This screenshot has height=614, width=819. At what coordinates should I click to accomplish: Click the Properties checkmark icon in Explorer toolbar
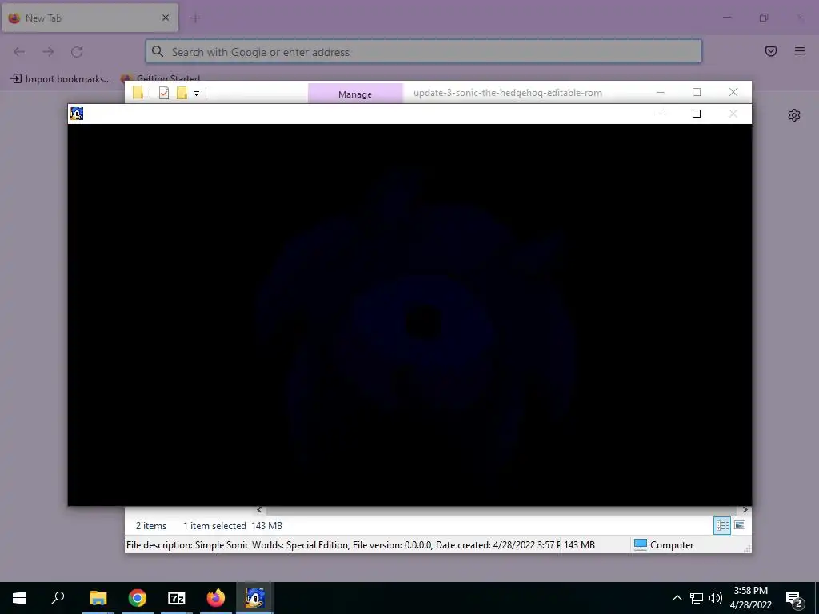click(x=164, y=93)
